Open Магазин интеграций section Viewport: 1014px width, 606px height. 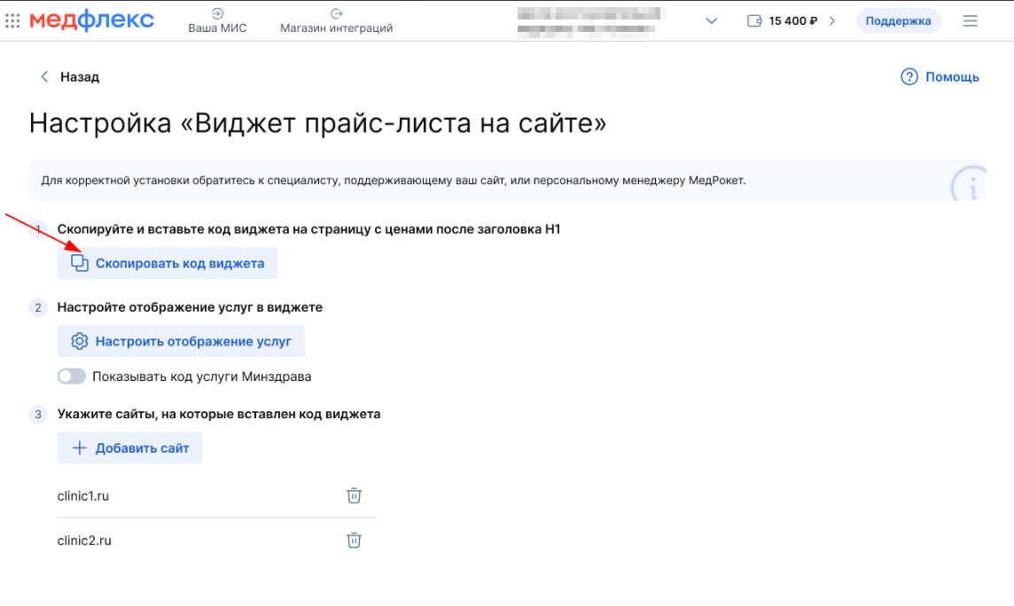336,21
